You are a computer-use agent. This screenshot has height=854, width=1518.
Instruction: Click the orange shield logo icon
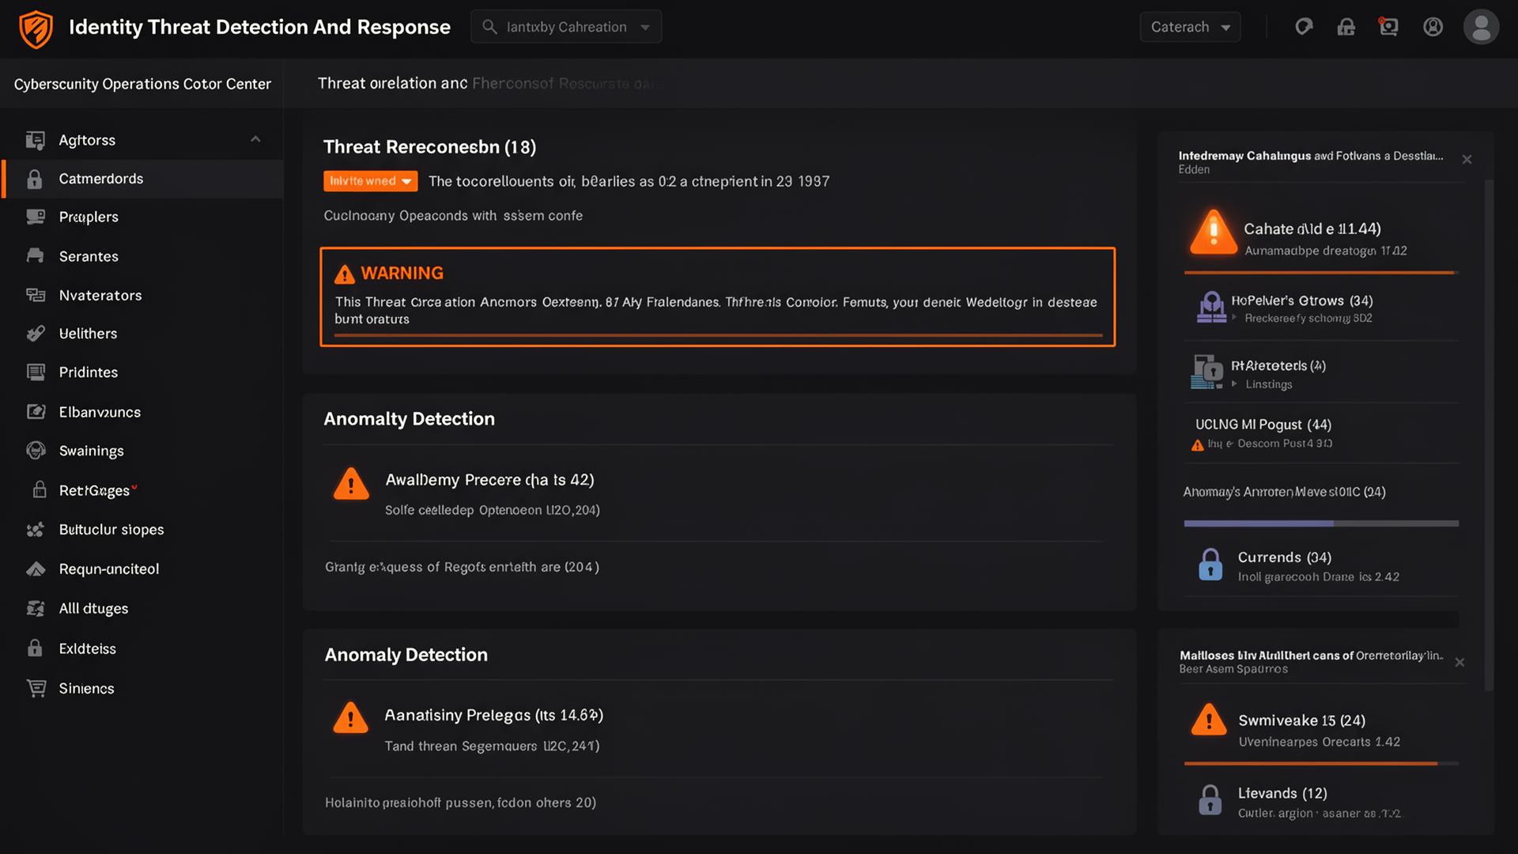[36, 28]
